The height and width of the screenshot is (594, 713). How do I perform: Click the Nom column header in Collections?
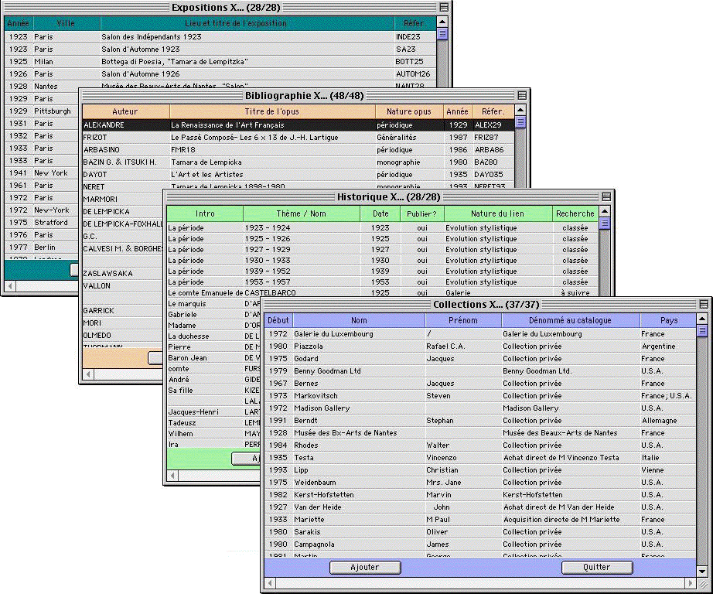(359, 320)
